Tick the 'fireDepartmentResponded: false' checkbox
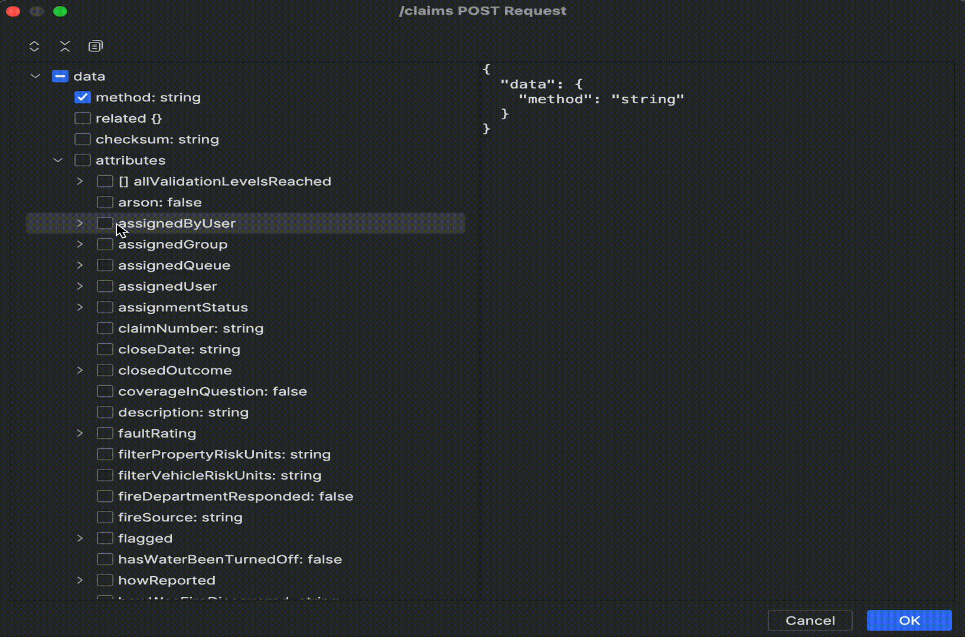Screen dimensions: 965x637 pos(105,496)
